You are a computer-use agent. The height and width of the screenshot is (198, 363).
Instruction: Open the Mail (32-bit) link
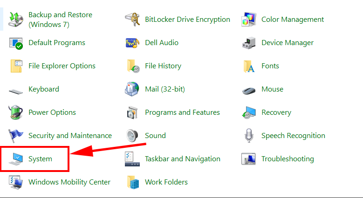[x=165, y=89]
